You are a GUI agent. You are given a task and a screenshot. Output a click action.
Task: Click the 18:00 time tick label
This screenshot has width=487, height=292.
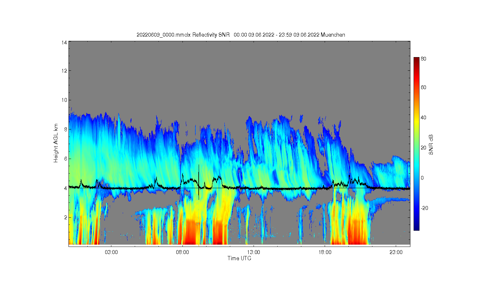(325, 252)
